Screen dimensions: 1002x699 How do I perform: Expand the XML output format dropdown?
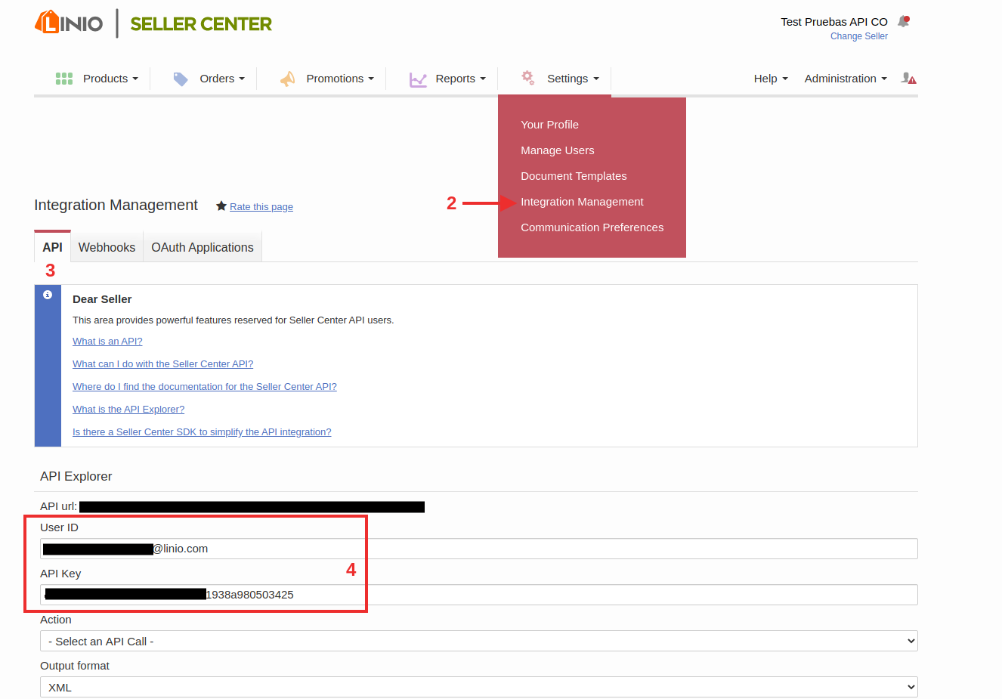[479, 688]
